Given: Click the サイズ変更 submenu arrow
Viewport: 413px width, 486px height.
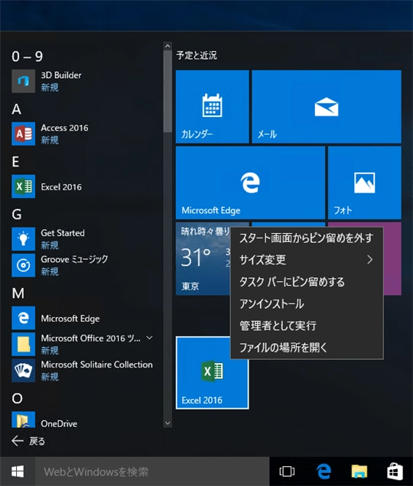Looking at the screenshot, I should click(369, 260).
